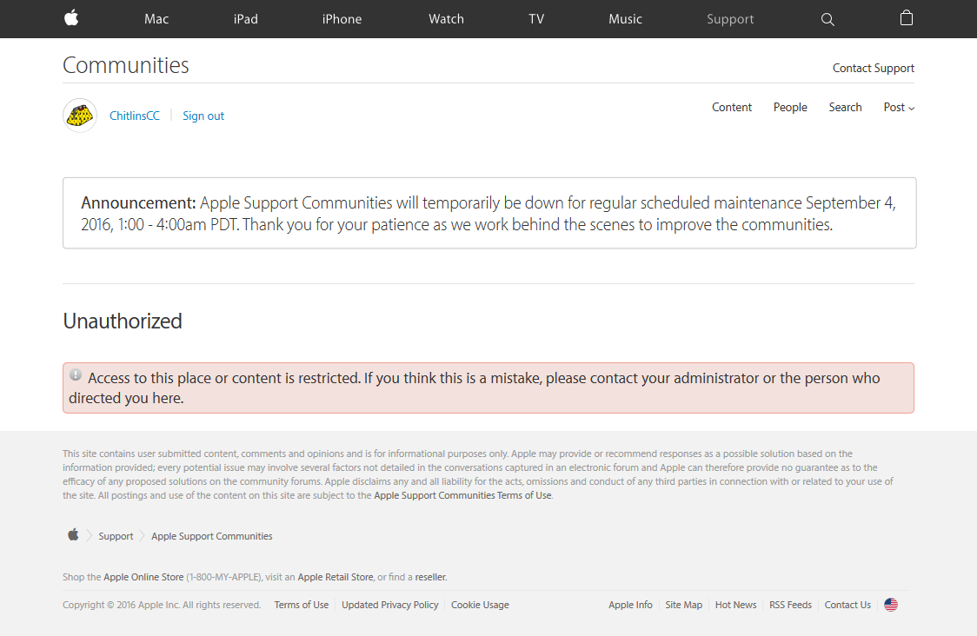
Task: Open the Site Map footer link
Action: click(683, 605)
